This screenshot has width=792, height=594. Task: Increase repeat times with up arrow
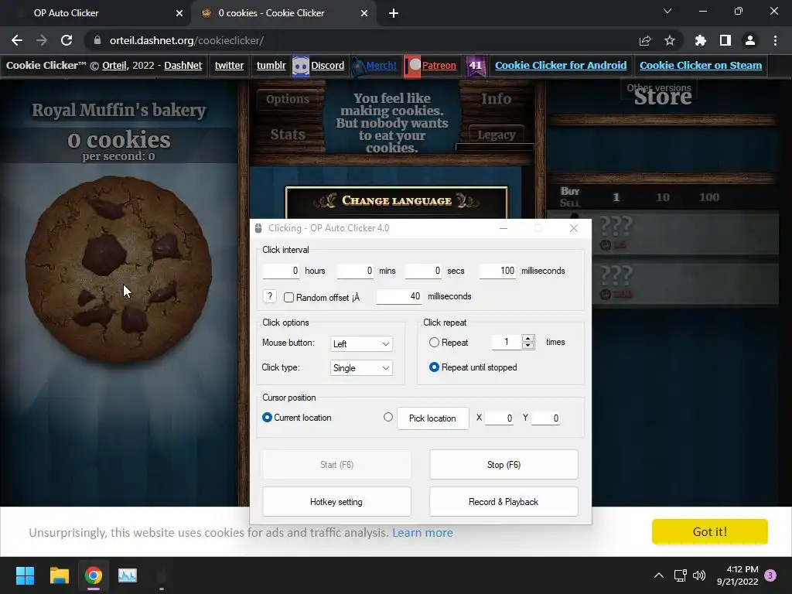tap(527, 339)
